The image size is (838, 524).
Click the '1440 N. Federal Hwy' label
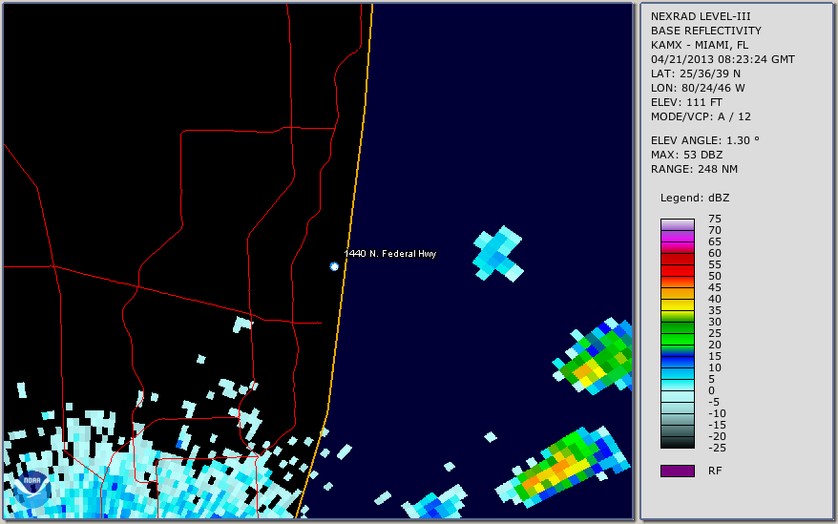click(390, 254)
